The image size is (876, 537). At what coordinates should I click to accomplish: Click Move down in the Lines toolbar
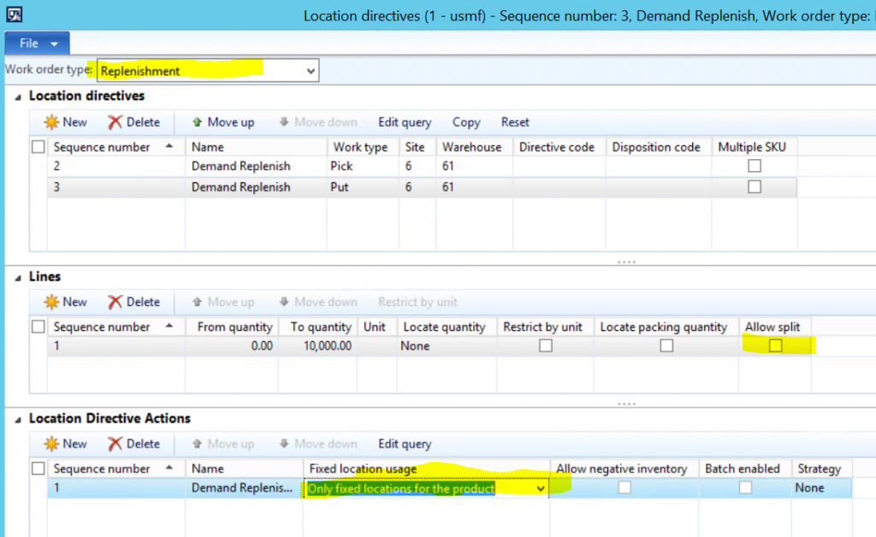(317, 301)
